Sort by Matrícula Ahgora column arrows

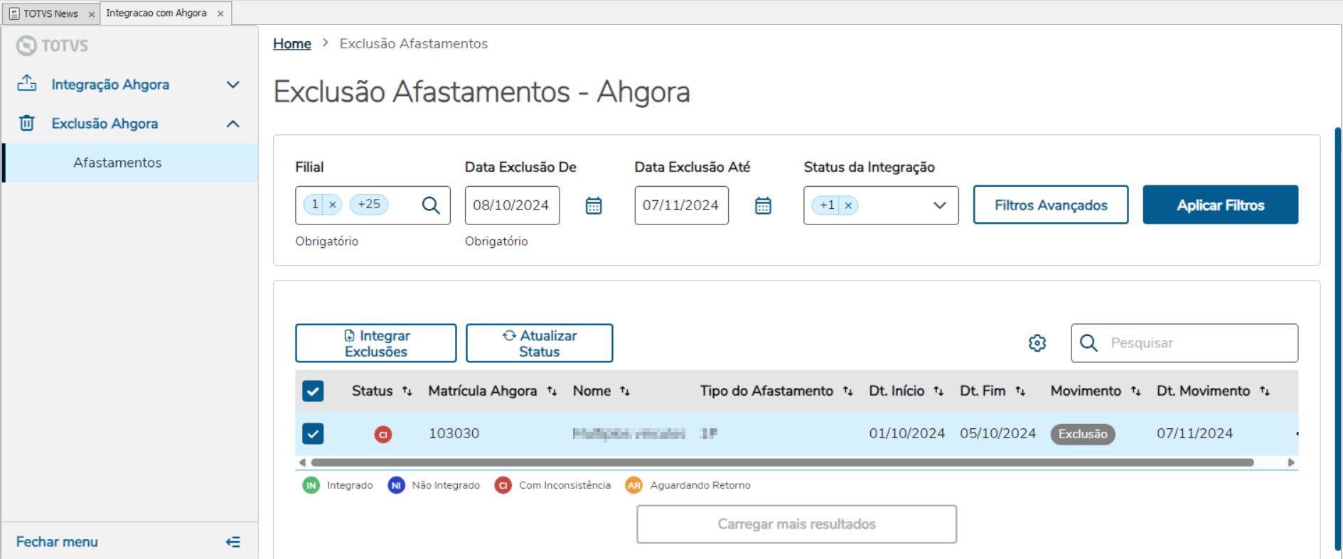tap(552, 391)
